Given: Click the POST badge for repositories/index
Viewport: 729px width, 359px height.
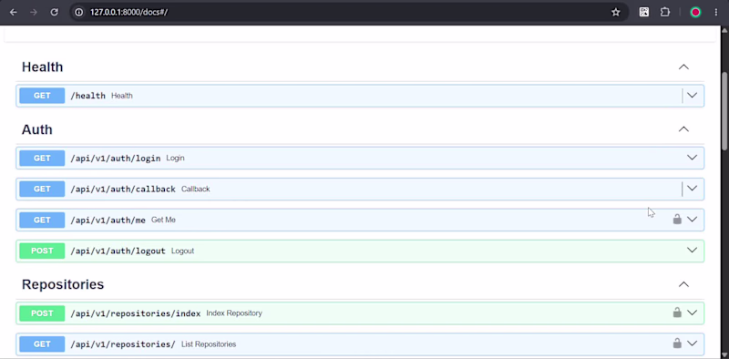Looking at the screenshot, I should point(42,313).
